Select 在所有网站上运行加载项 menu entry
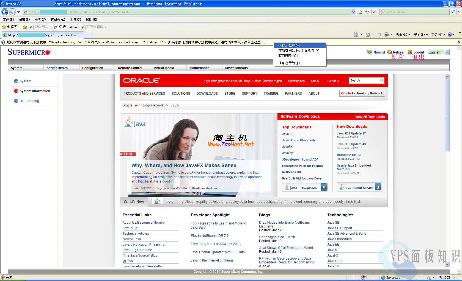 300,51
